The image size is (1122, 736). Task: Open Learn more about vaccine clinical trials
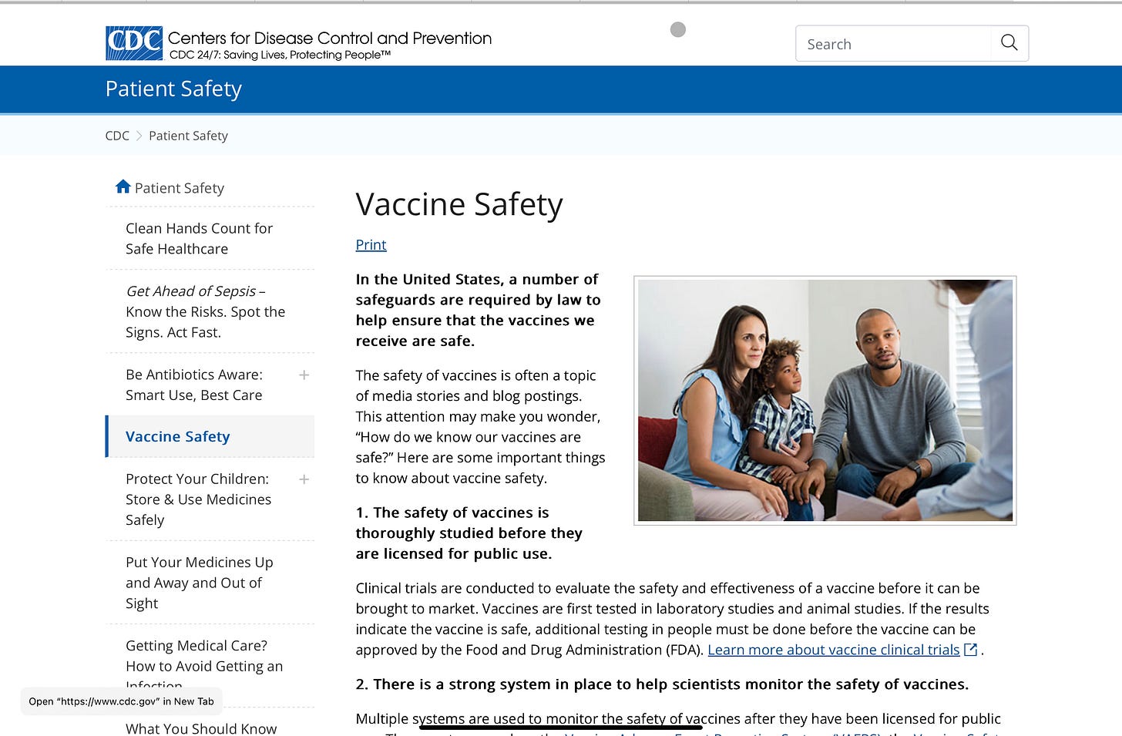833,650
